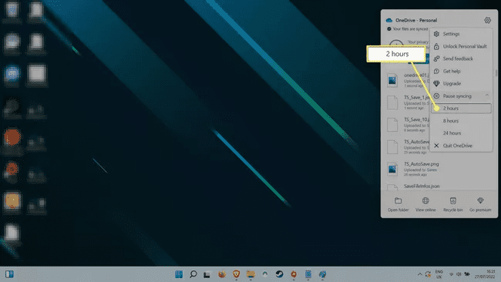Click the Open folder button
501x282 pixels.
coord(398,204)
